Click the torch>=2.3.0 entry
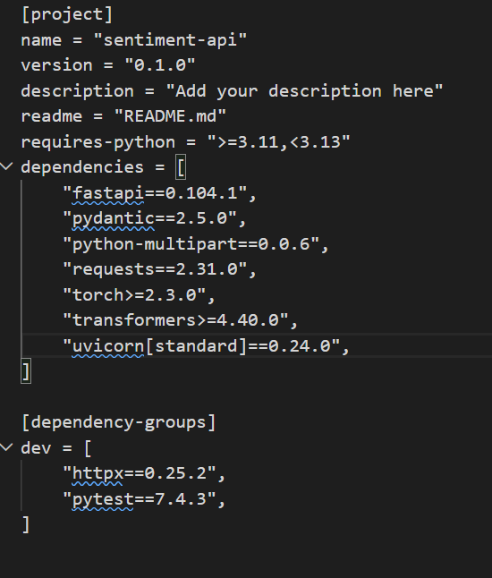This screenshot has height=578, width=492. pos(139,295)
